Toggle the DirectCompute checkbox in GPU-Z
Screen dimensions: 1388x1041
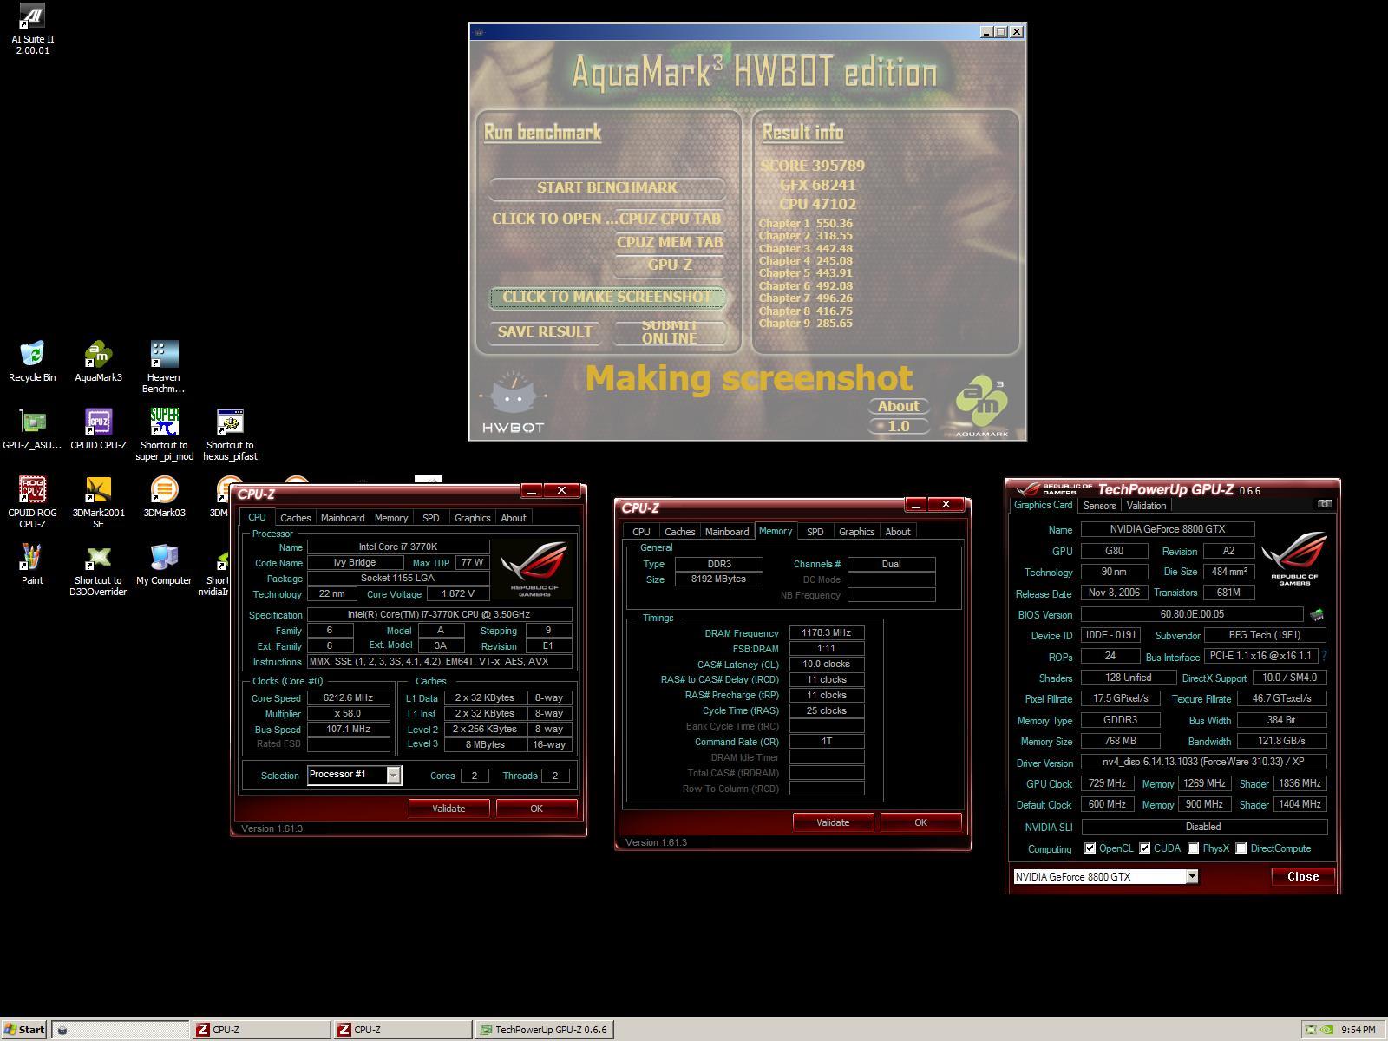[x=1241, y=848]
